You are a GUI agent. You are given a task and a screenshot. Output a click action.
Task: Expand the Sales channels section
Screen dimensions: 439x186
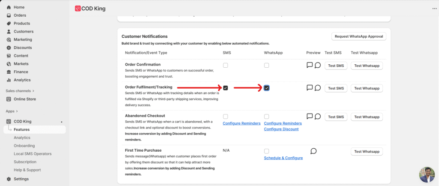(33, 91)
